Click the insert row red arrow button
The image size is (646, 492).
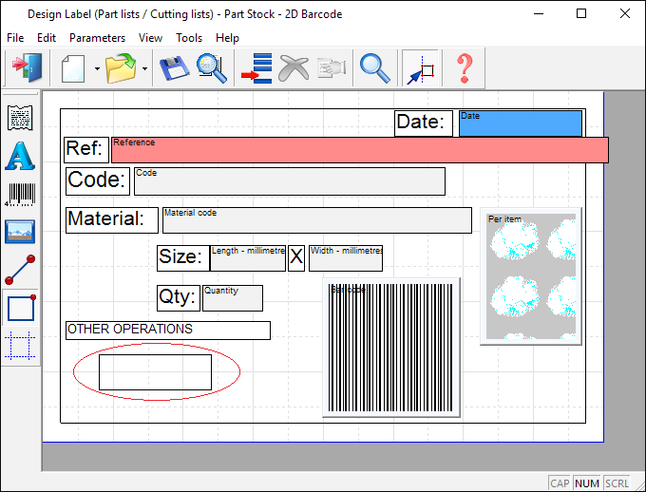click(x=256, y=68)
